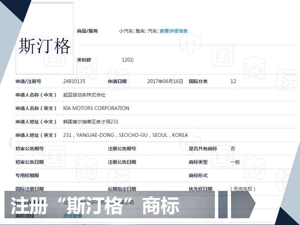The width and height of the screenshot is (300, 225).
Task: Click the text KIA MOTORS CORPORATION
Action: point(96,108)
